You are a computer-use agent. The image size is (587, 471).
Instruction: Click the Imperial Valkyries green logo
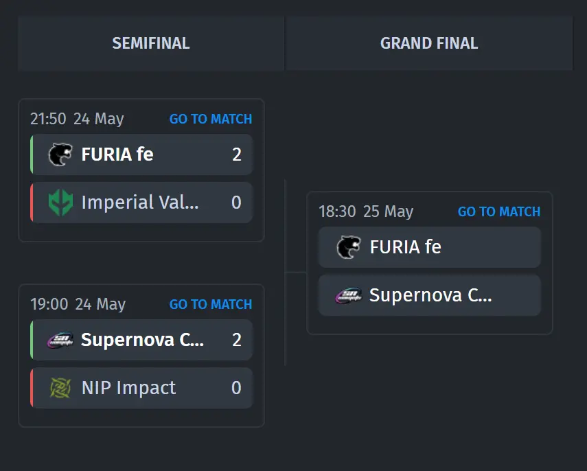click(60, 203)
